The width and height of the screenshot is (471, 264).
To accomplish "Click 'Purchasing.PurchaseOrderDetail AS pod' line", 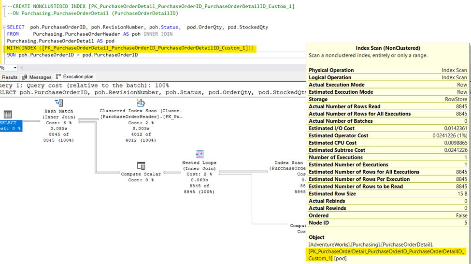I will tap(61, 41).
